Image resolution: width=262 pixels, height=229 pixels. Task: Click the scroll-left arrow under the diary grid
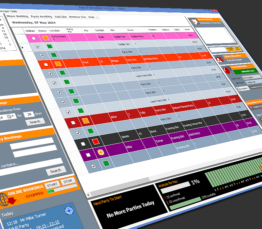click(x=88, y=195)
